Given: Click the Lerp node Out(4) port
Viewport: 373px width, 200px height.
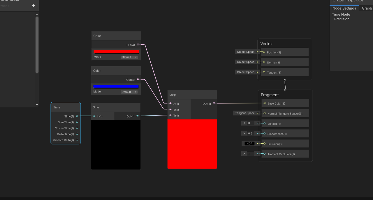Looking at the screenshot, I should (214, 103).
